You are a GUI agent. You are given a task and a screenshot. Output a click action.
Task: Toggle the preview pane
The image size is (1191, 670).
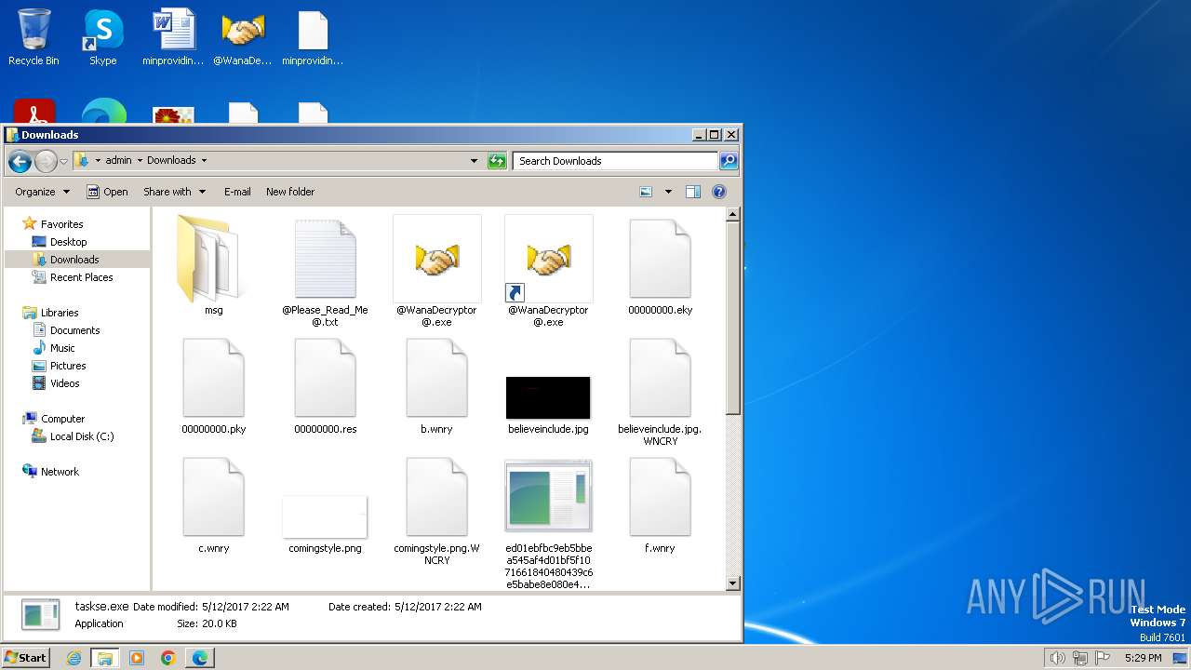pos(693,192)
